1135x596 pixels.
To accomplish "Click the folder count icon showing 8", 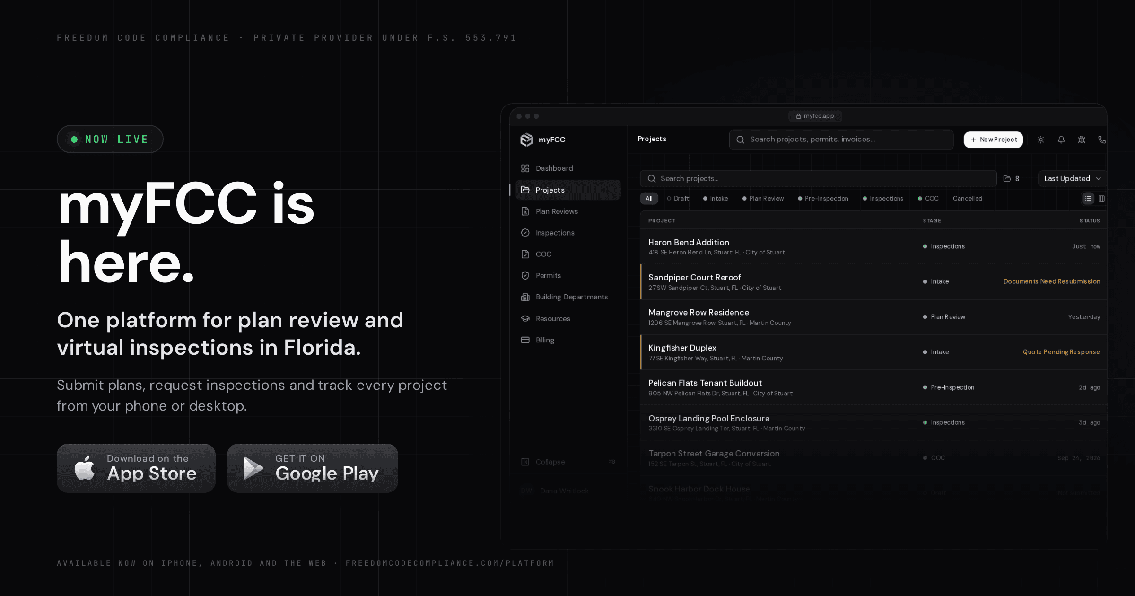I will point(1007,178).
